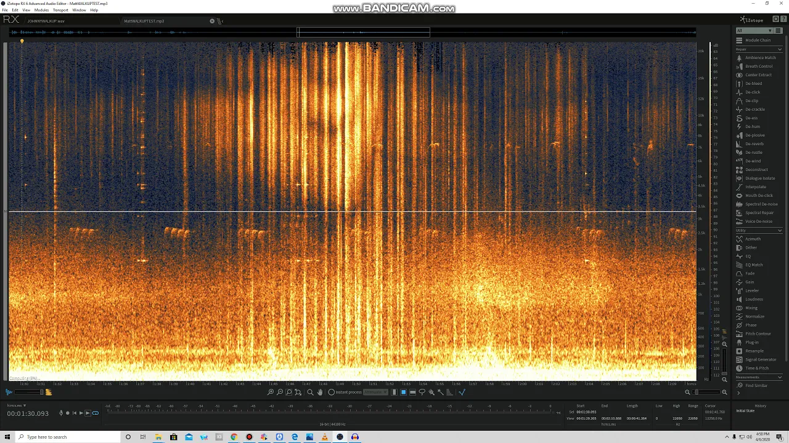The image size is (789, 443).
Task: Open the All module filter dropdown
Action: tap(754, 31)
